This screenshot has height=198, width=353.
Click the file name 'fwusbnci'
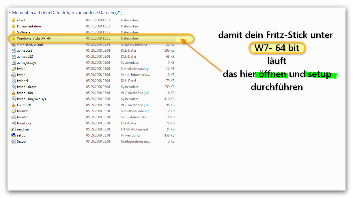tap(24, 123)
